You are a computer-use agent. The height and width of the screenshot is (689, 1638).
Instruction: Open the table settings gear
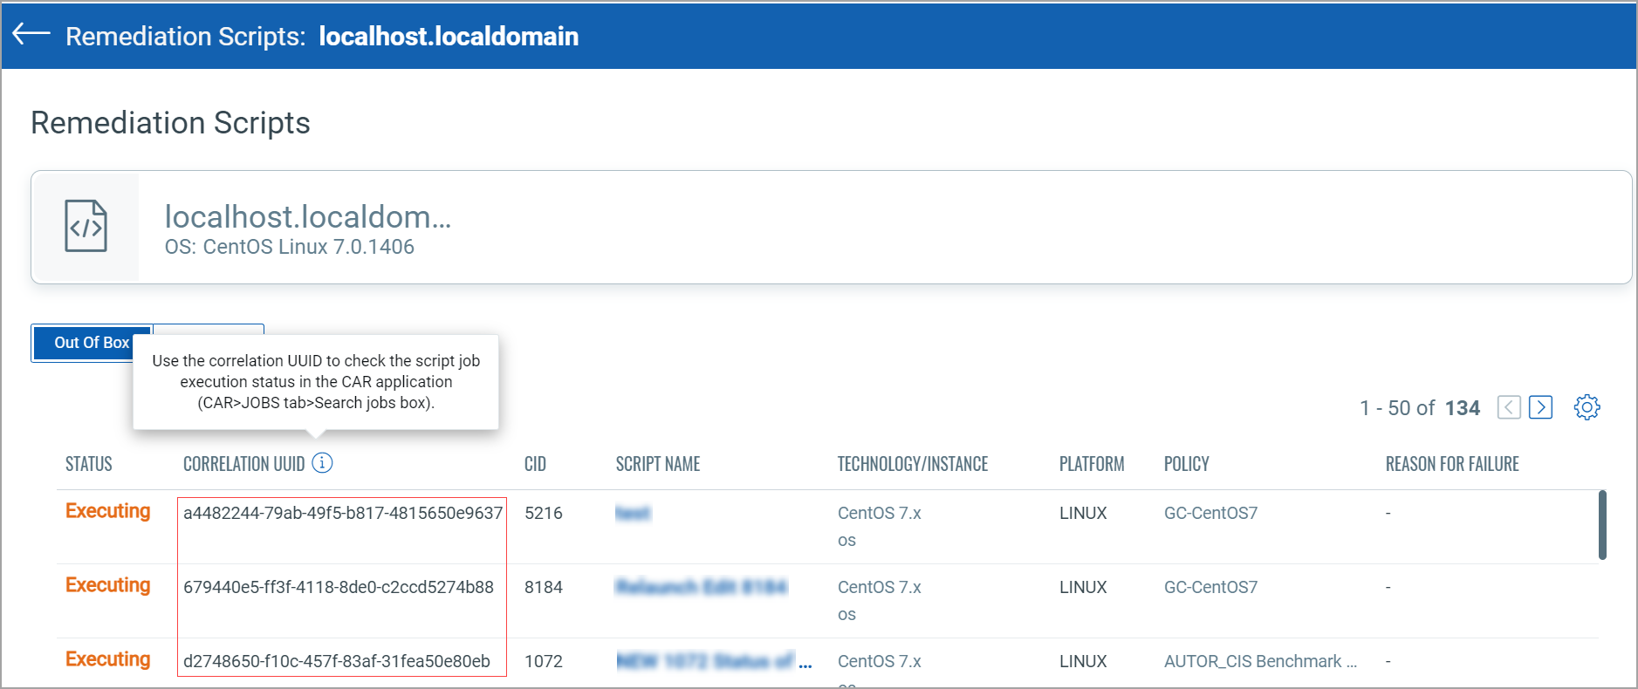[x=1587, y=407]
